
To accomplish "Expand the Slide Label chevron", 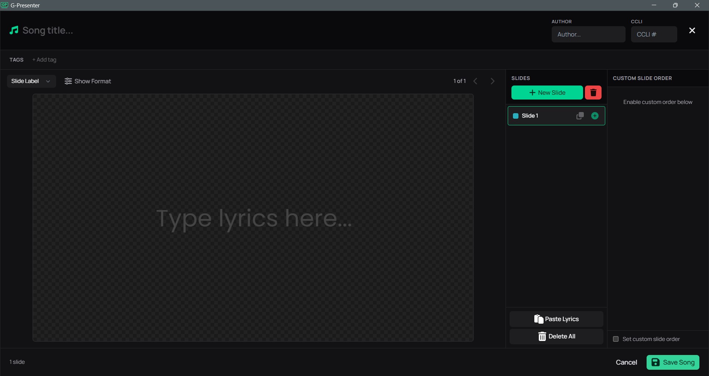I will (x=48, y=81).
